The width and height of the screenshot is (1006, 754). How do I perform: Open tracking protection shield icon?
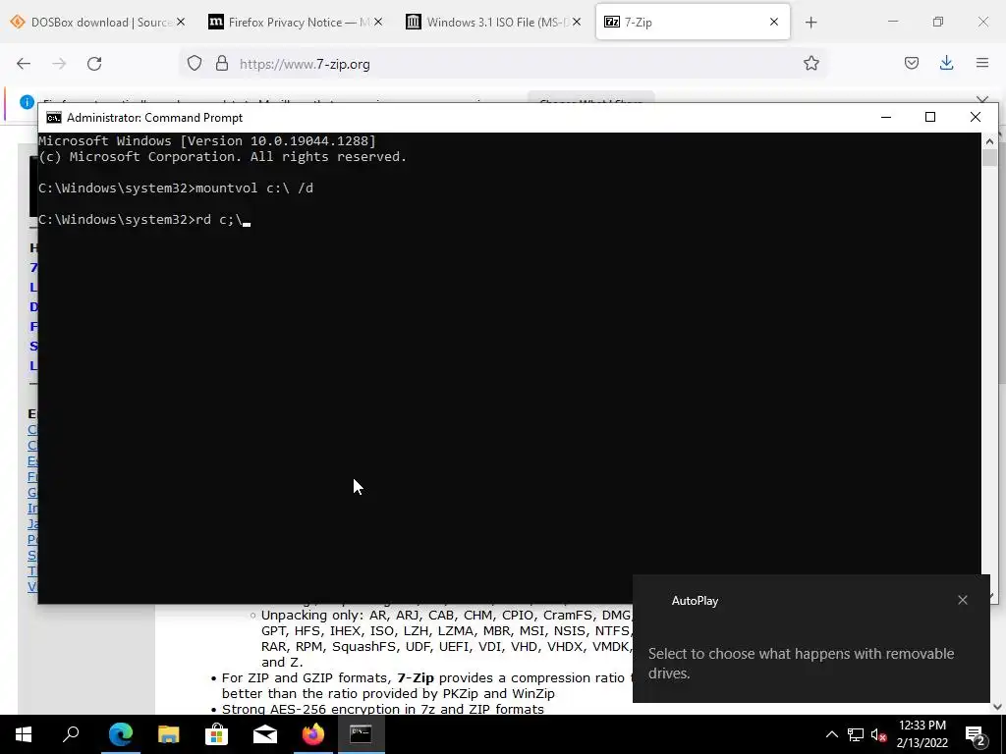click(195, 64)
